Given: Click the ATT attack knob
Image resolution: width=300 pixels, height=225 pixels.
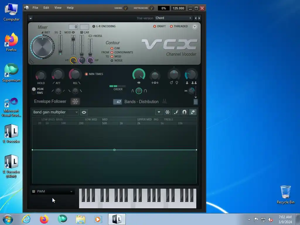Looking at the screenshot, I should 58,75.
